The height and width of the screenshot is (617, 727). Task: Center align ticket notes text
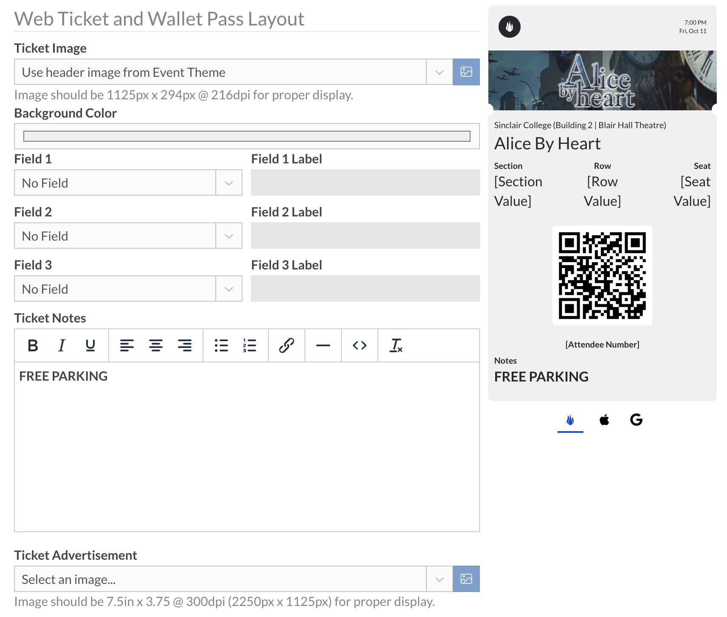pyautogui.click(x=156, y=345)
